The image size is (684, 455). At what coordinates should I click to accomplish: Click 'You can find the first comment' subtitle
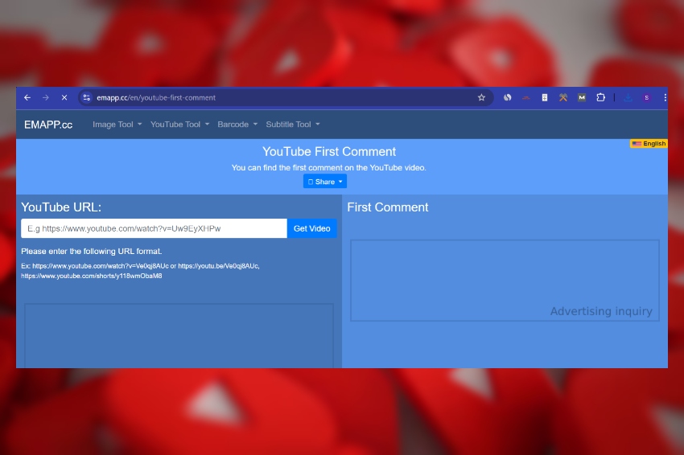click(x=329, y=168)
